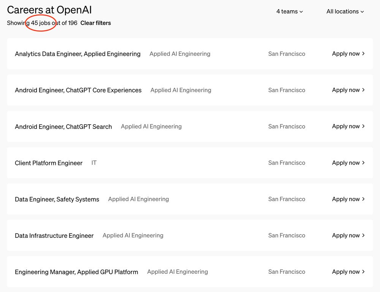Image resolution: width=380 pixels, height=292 pixels.
Task: Click the arrow icon for Data Infrastructure Engineer
Action: tap(364, 235)
